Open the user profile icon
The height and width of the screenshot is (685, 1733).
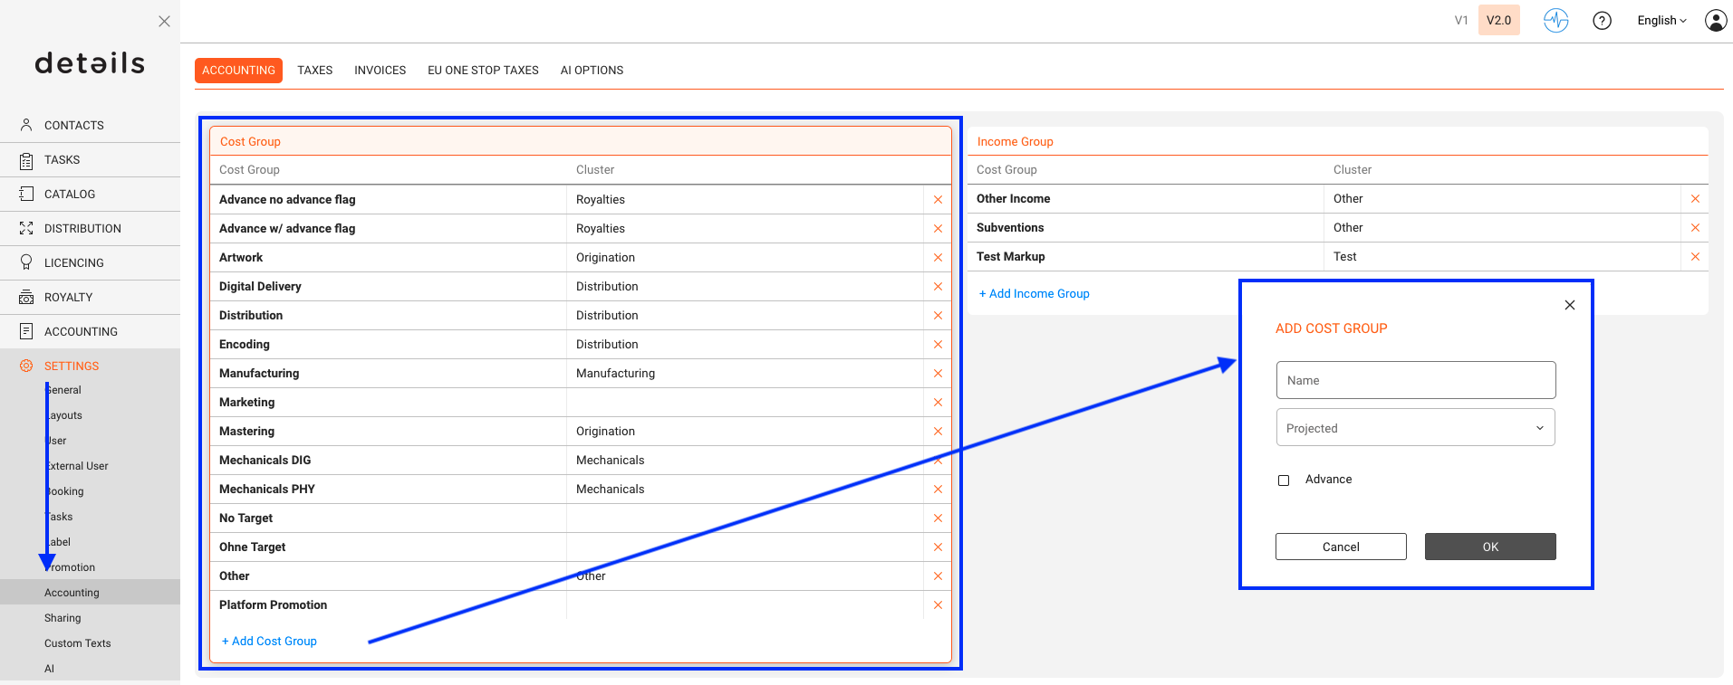[x=1716, y=20]
